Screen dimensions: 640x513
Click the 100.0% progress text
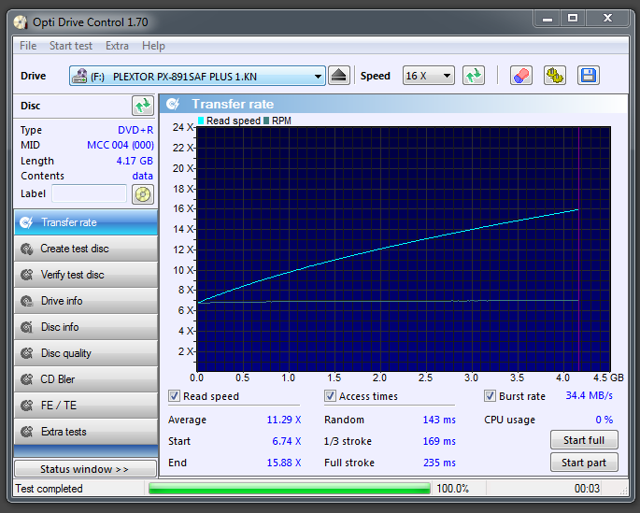pyautogui.click(x=452, y=489)
